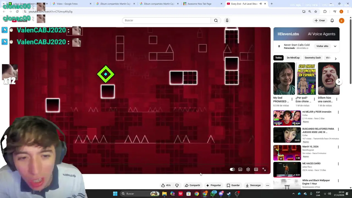352x198 pixels.
Task: Open site info for youtube.com
Action: tap(25, 12)
